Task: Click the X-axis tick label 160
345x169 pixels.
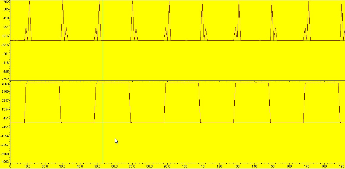Action: (x=290, y=167)
